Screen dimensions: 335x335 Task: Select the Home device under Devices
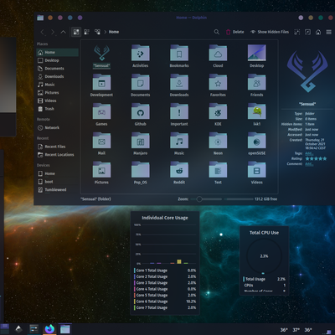tap(57, 173)
